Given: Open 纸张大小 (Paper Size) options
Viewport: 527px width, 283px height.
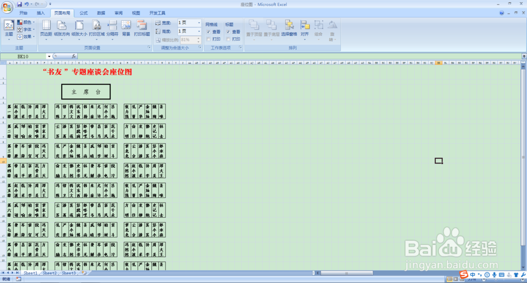Looking at the screenshot, I should click(80, 30).
